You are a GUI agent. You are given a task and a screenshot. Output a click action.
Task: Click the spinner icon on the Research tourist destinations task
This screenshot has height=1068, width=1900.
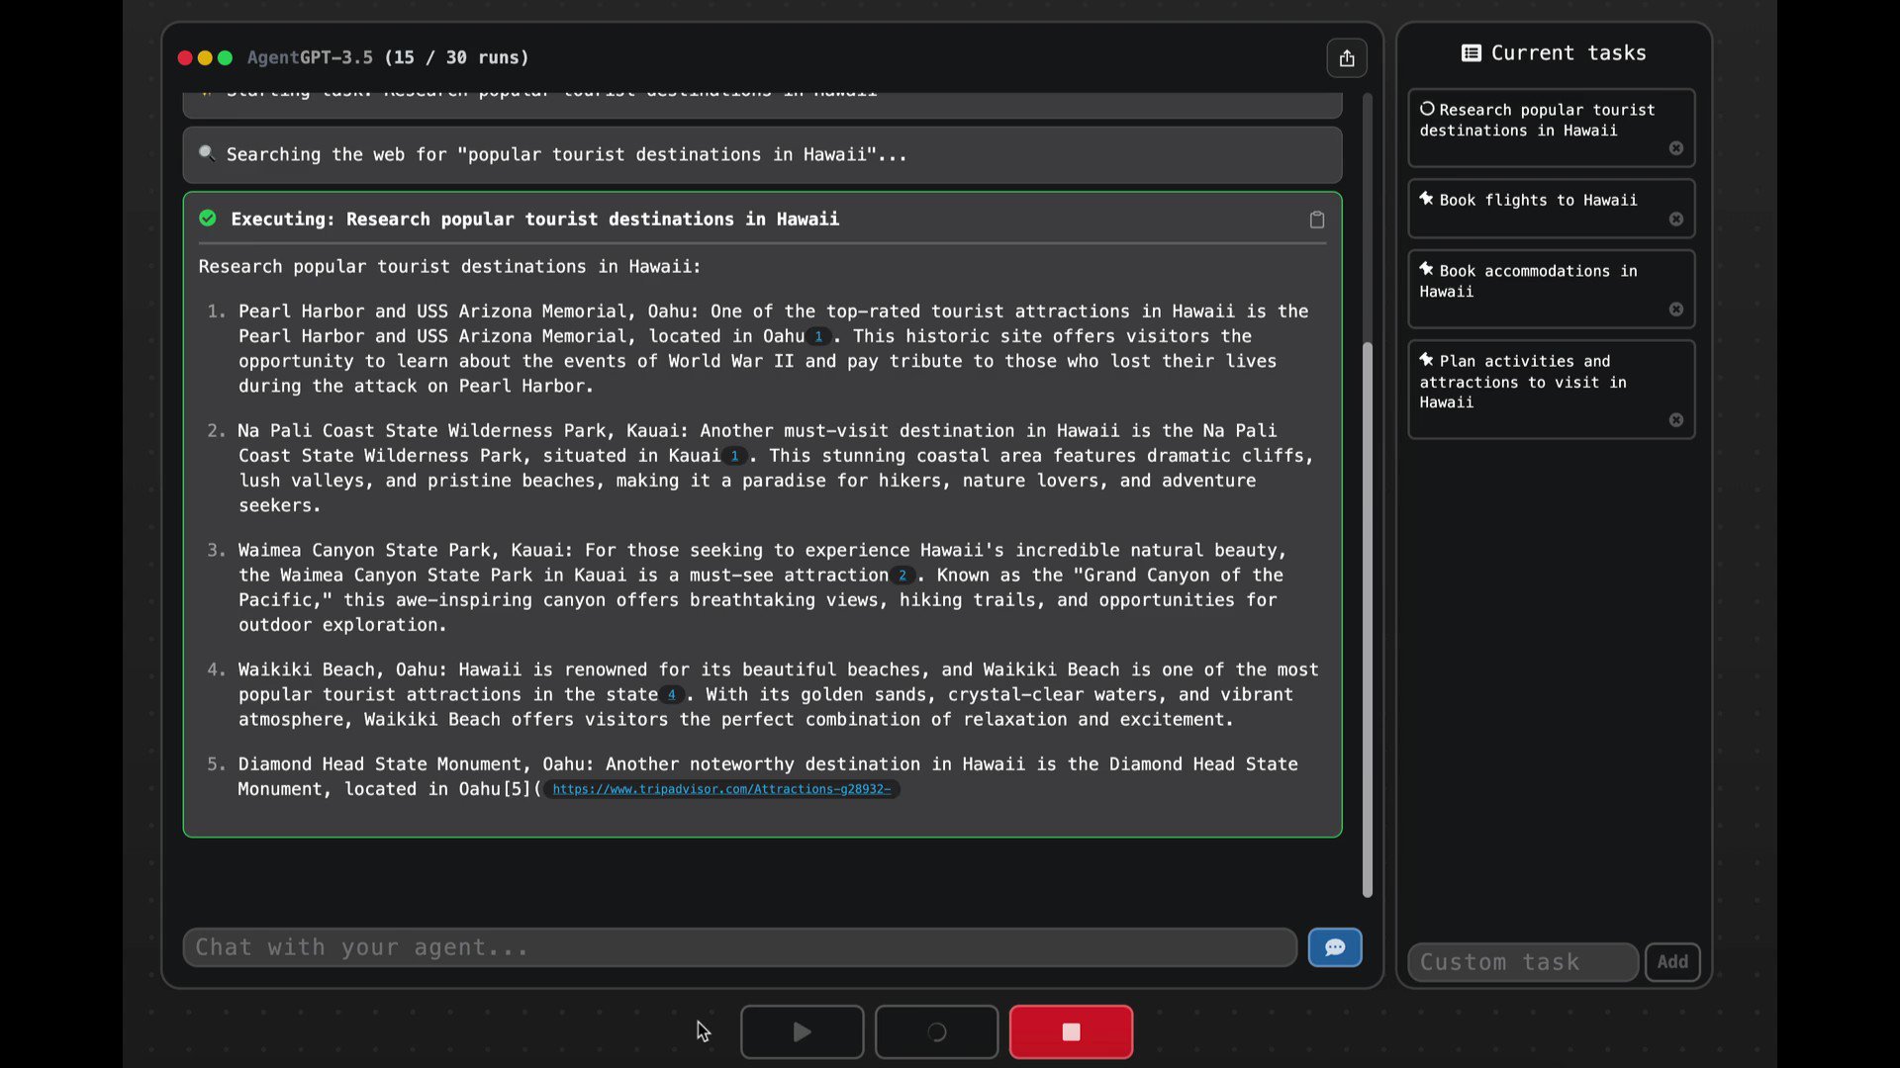pyautogui.click(x=1428, y=109)
